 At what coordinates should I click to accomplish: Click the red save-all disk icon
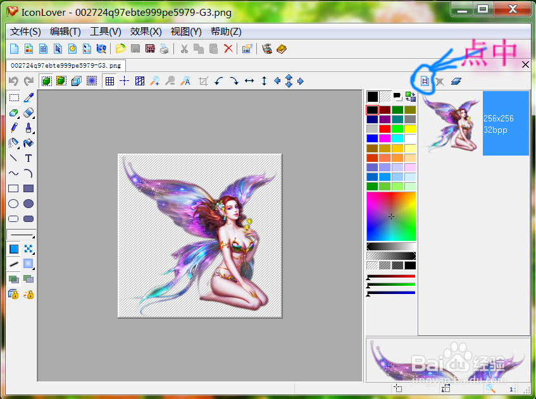point(150,49)
